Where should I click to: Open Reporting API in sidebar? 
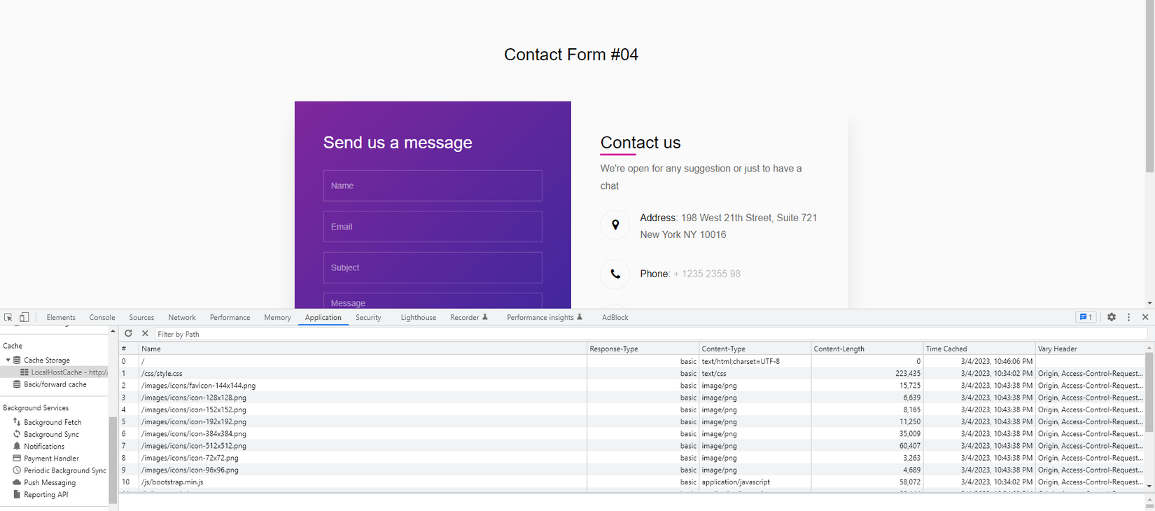46,494
